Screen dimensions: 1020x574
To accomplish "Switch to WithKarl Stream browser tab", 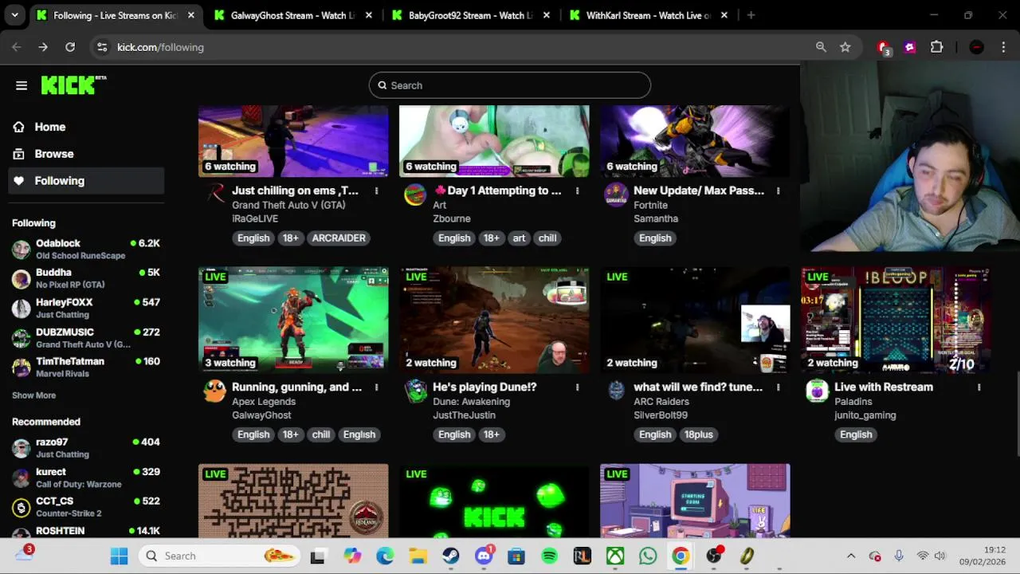I will (646, 15).
